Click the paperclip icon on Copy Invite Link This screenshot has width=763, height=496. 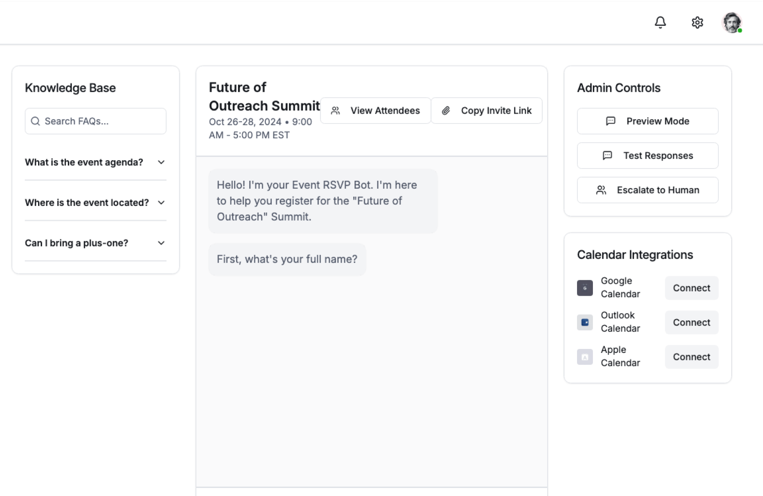pyautogui.click(x=446, y=110)
